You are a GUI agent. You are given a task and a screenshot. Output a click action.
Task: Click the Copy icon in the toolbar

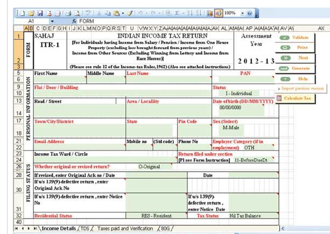(x=108, y=13)
